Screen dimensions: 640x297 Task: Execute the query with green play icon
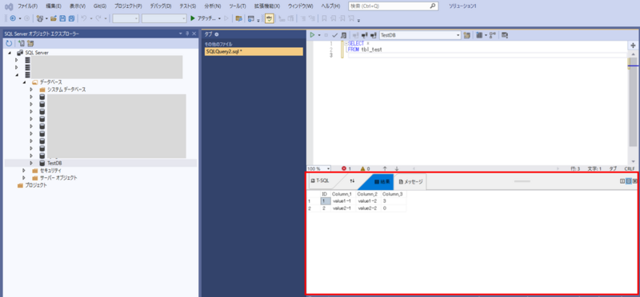(x=312, y=35)
